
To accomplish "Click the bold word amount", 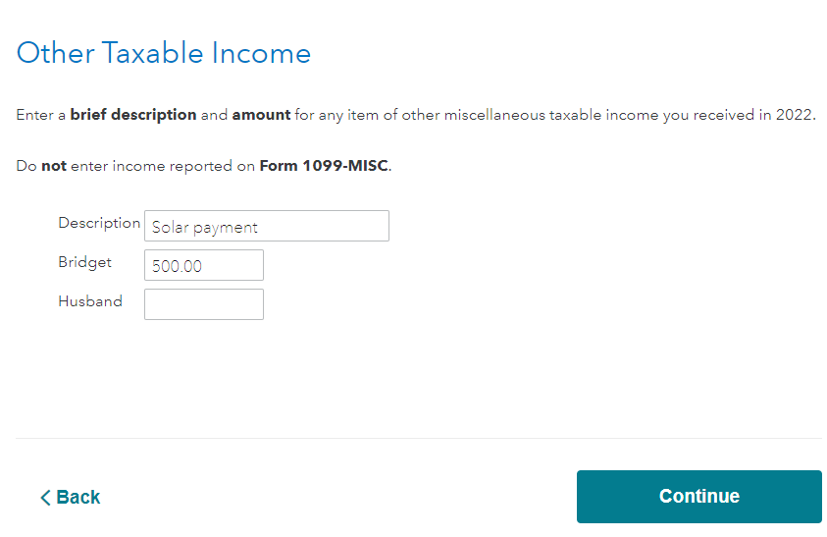I will click(x=261, y=115).
